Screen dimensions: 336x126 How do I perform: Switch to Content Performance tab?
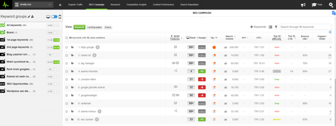[163, 5]
